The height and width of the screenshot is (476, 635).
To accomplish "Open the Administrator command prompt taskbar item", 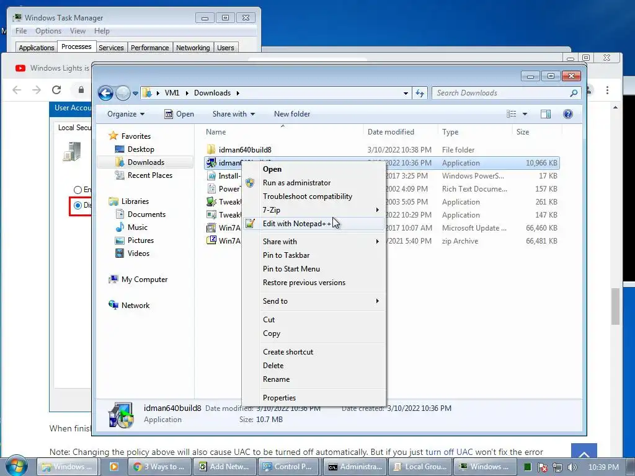I will point(355,467).
